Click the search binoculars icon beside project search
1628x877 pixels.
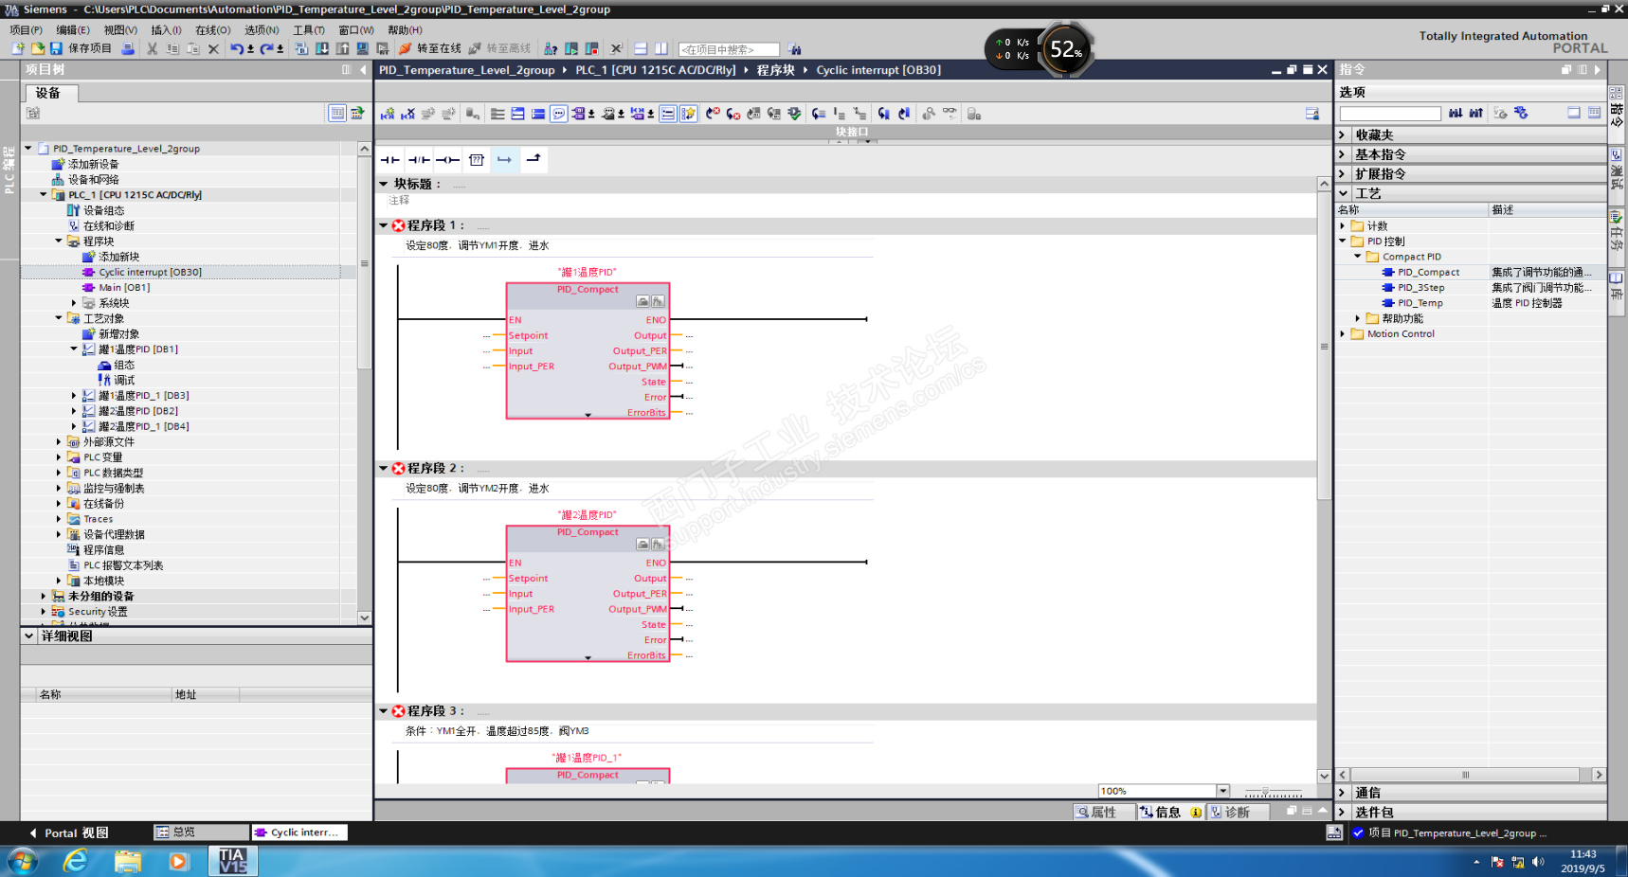[794, 49]
